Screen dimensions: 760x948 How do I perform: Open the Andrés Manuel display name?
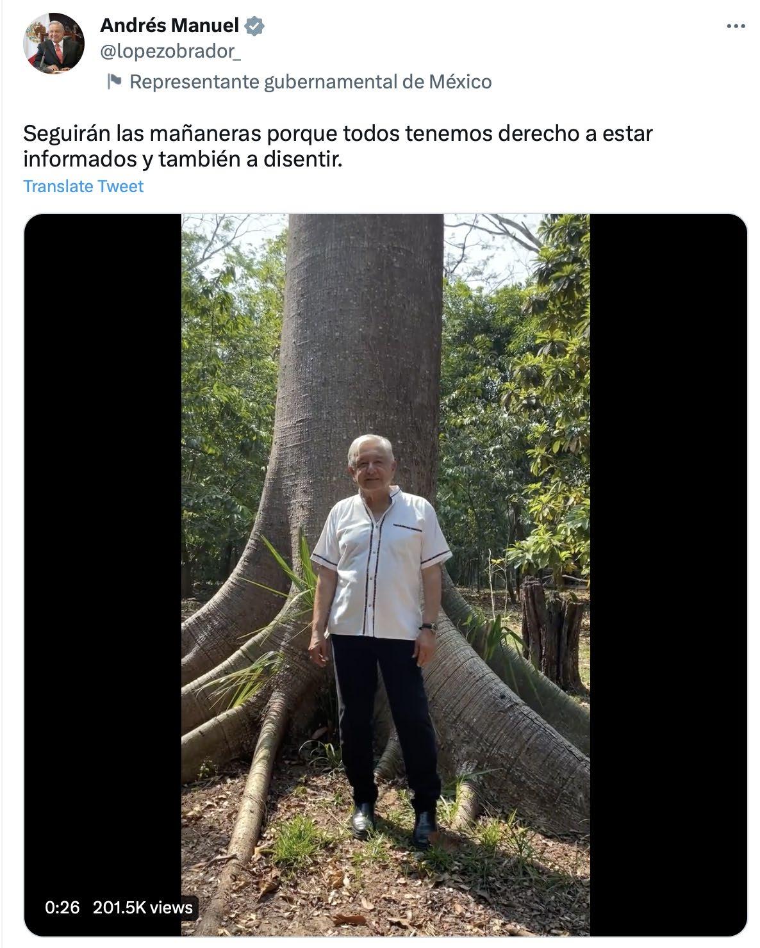169,26
